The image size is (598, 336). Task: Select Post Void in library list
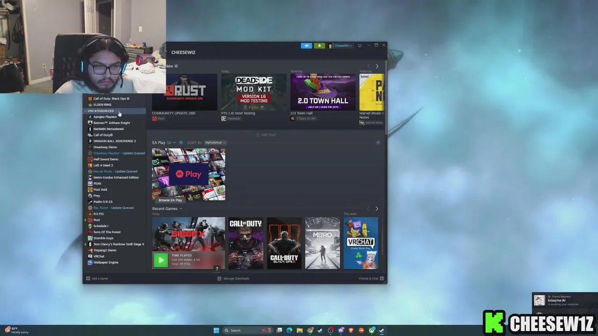click(x=100, y=189)
